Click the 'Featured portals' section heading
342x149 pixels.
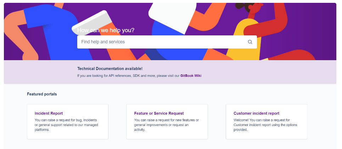pyautogui.click(x=42, y=94)
